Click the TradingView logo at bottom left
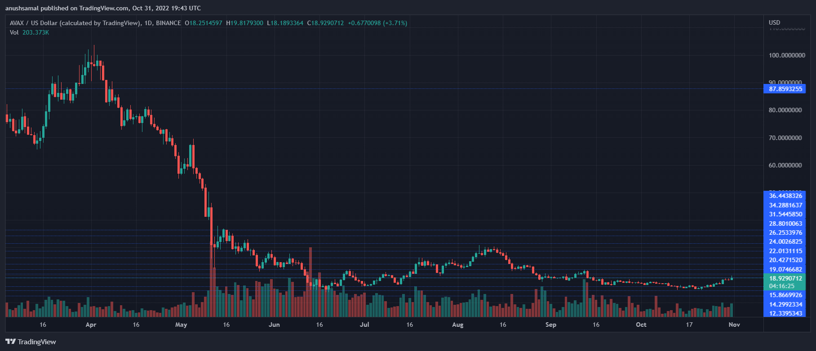This screenshot has height=351, width=816. click(x=31, y=342)
